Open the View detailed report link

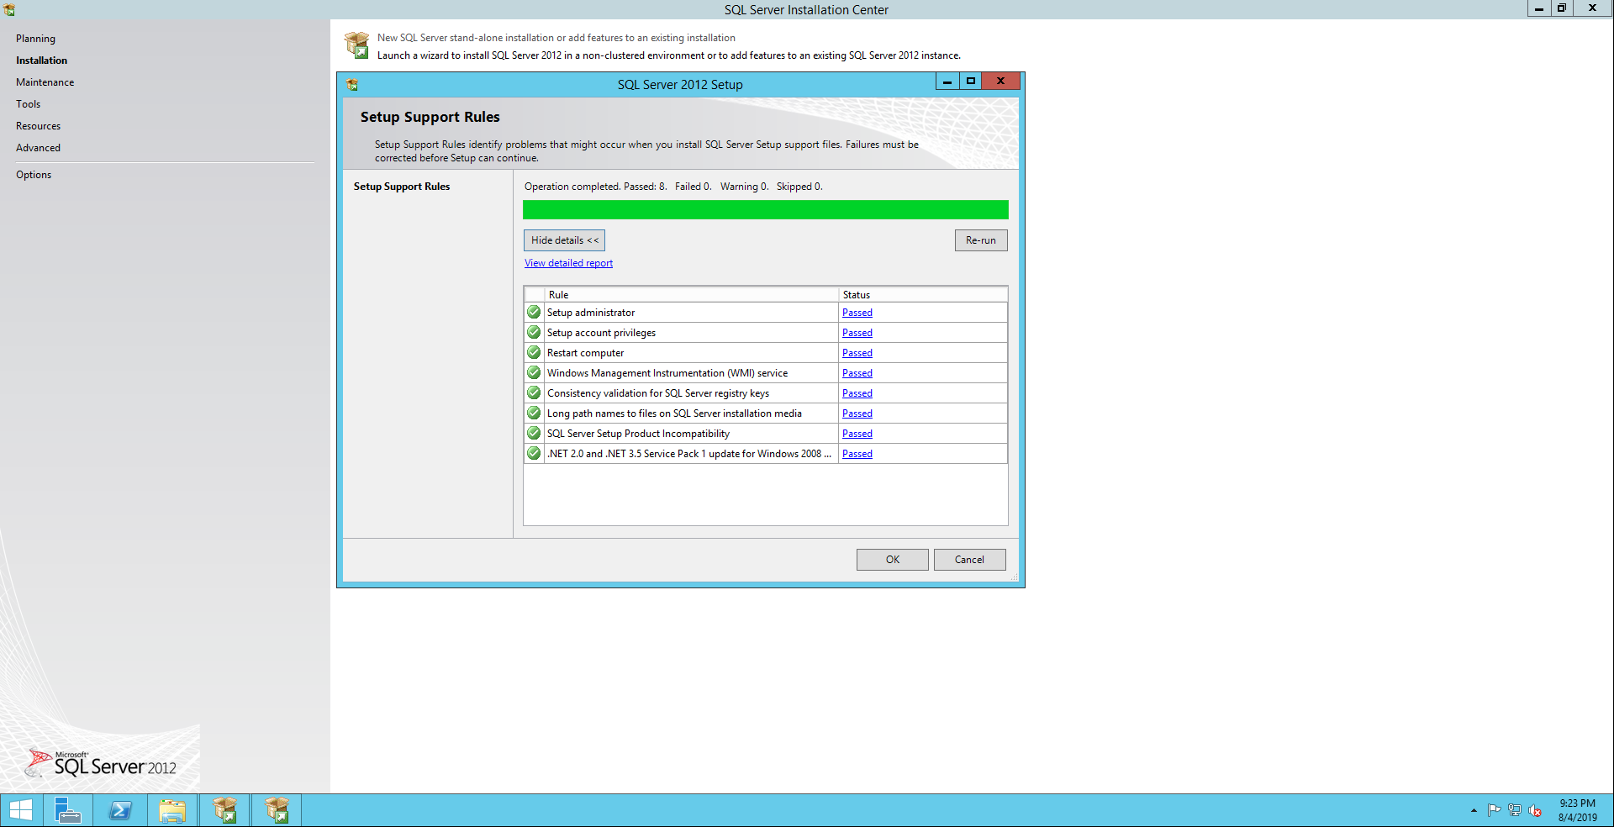(568, 263)
